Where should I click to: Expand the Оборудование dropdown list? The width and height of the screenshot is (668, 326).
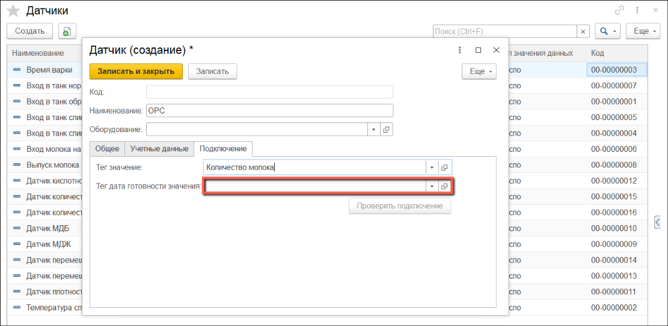tap(373, 129)
